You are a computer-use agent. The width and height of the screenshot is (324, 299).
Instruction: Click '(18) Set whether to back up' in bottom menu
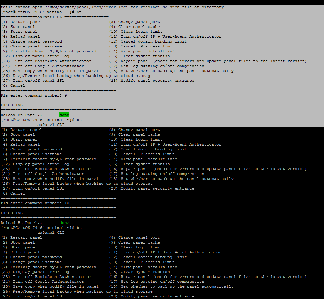tap(171, 287)
